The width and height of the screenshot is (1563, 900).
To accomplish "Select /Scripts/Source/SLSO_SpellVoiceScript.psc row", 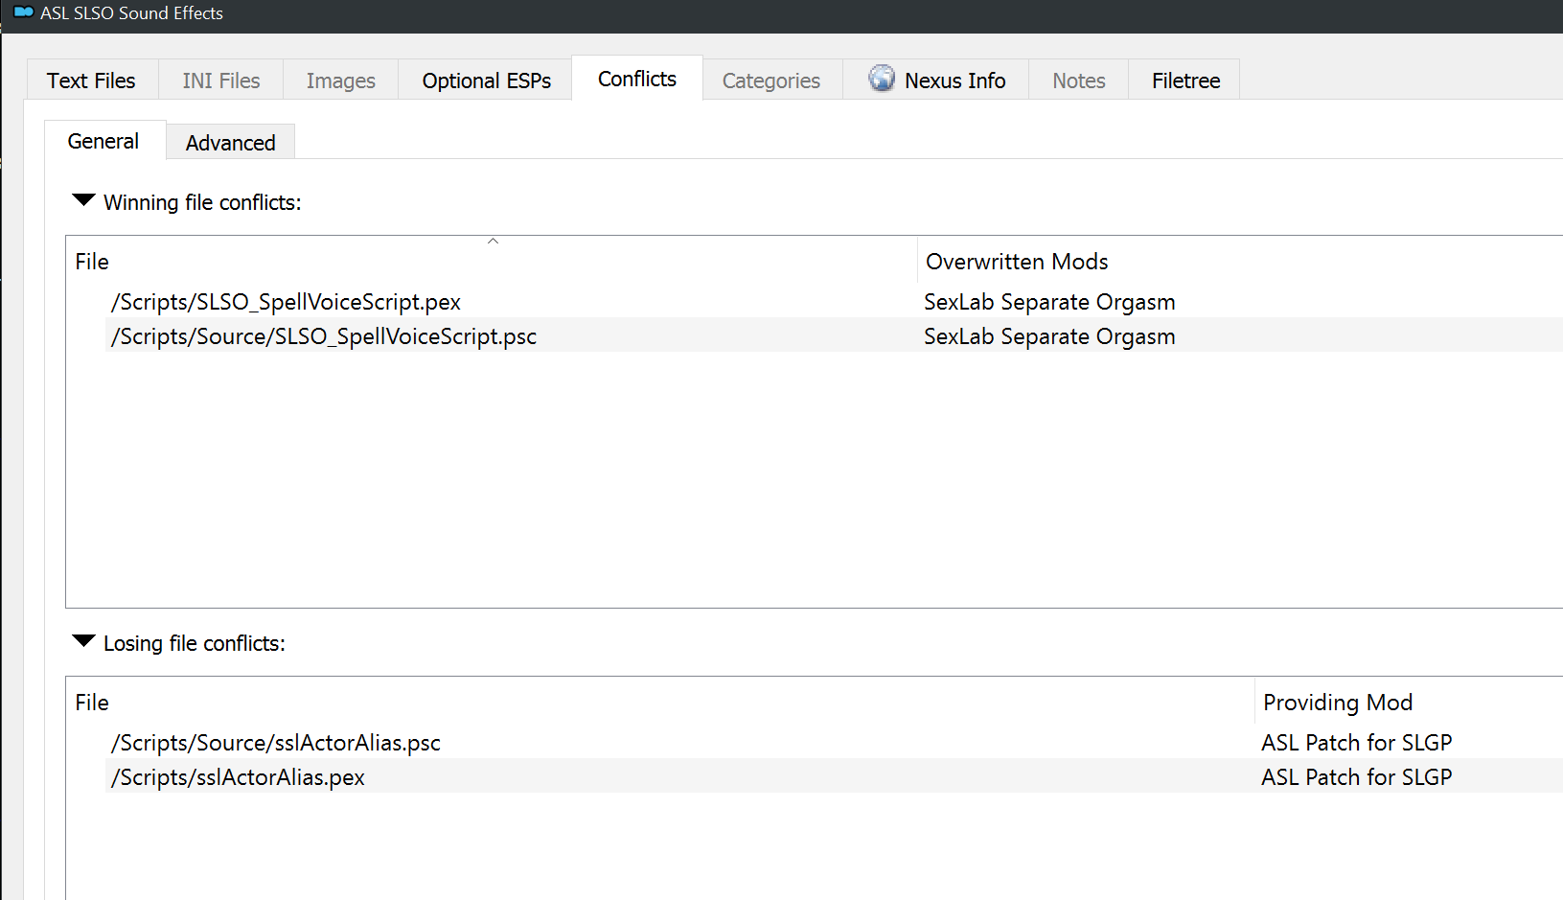I will [x=834, y=336].
